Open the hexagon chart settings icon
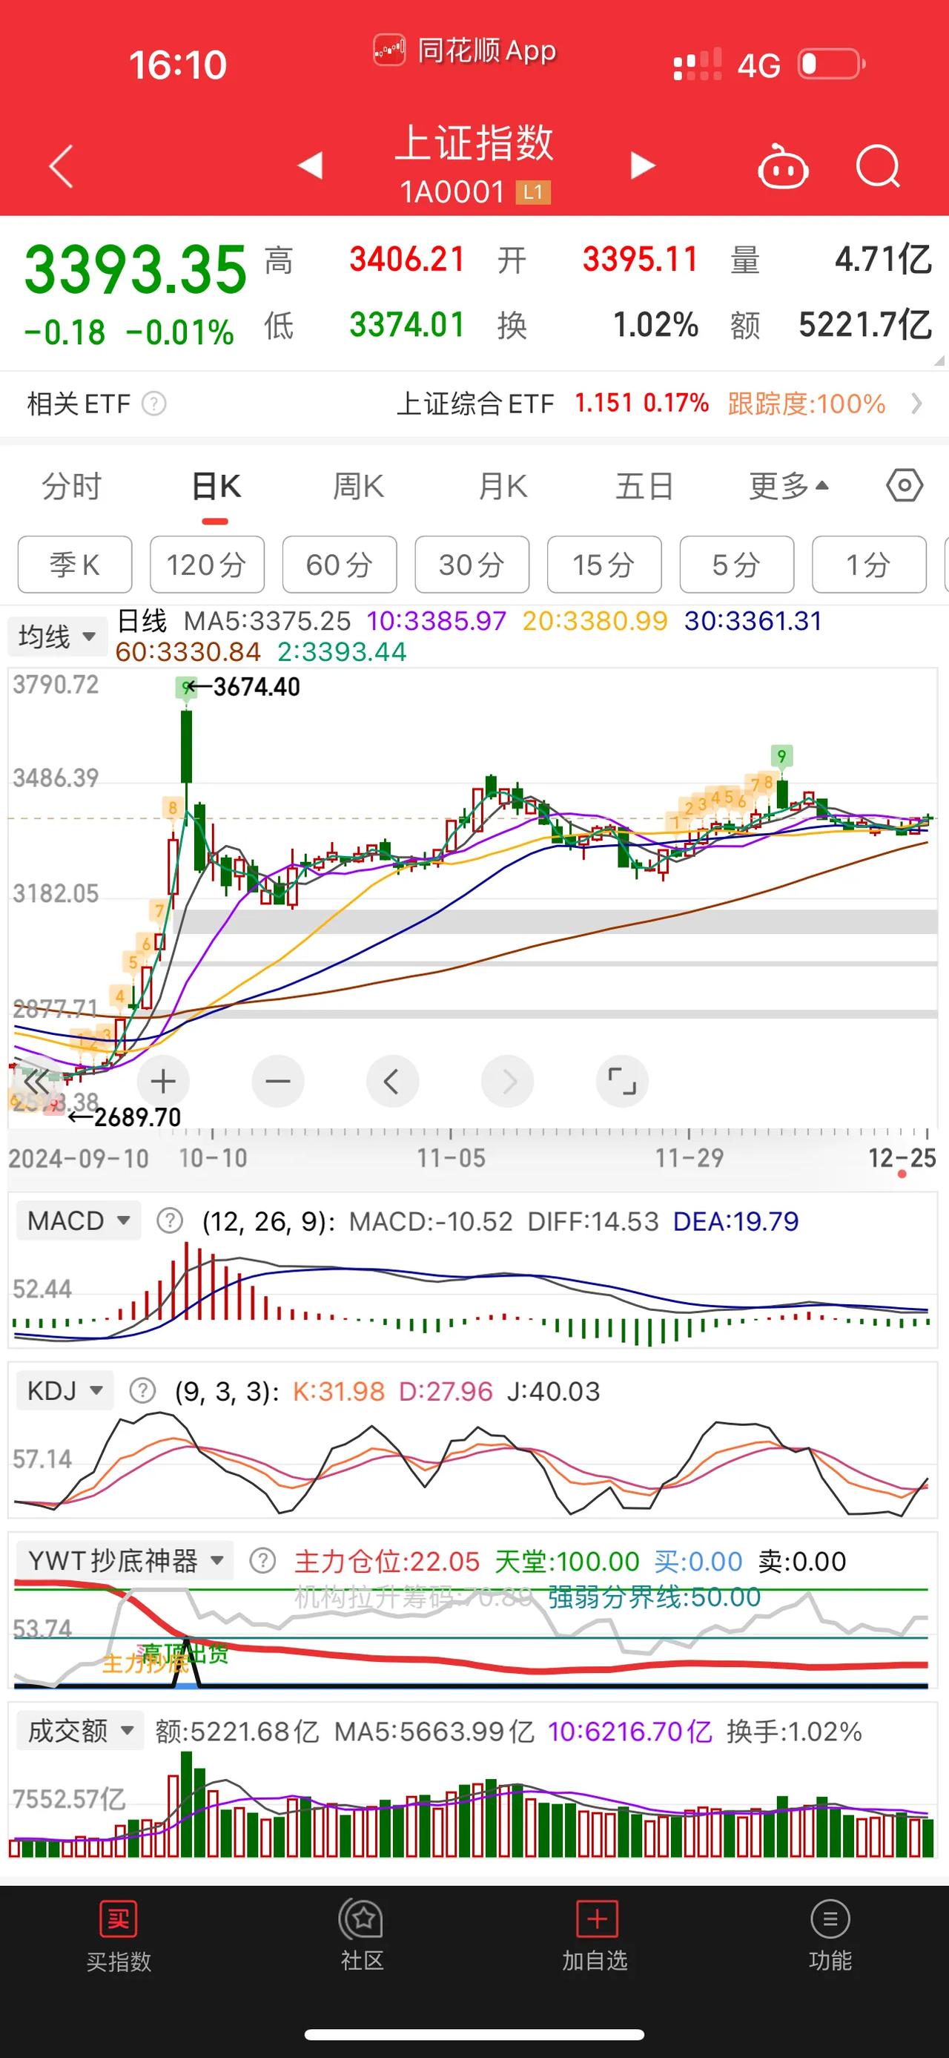This screenshot has height=2058, width=949. coord(905,485)
